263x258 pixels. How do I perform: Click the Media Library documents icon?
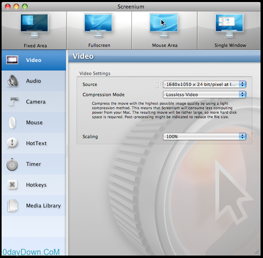coord(13,205)
